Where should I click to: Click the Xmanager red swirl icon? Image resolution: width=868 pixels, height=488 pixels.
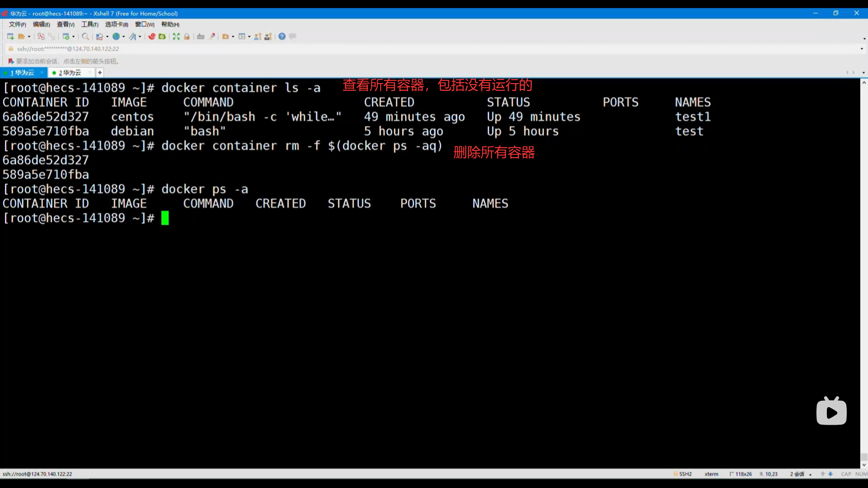click(x=152, y=37)
